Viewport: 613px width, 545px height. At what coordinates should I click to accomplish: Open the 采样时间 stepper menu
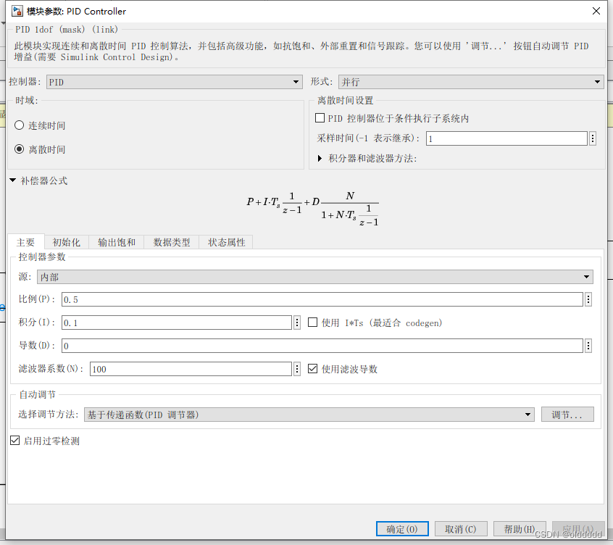click(592, 137)
